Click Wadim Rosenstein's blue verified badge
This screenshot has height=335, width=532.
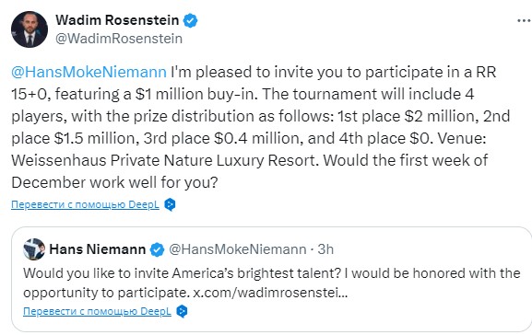click(190, 20)
